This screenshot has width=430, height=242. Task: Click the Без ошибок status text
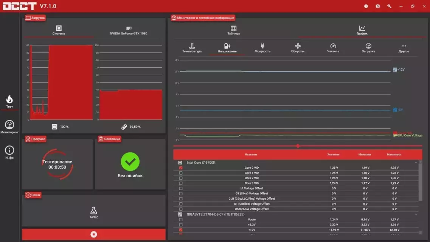(130, 176)
